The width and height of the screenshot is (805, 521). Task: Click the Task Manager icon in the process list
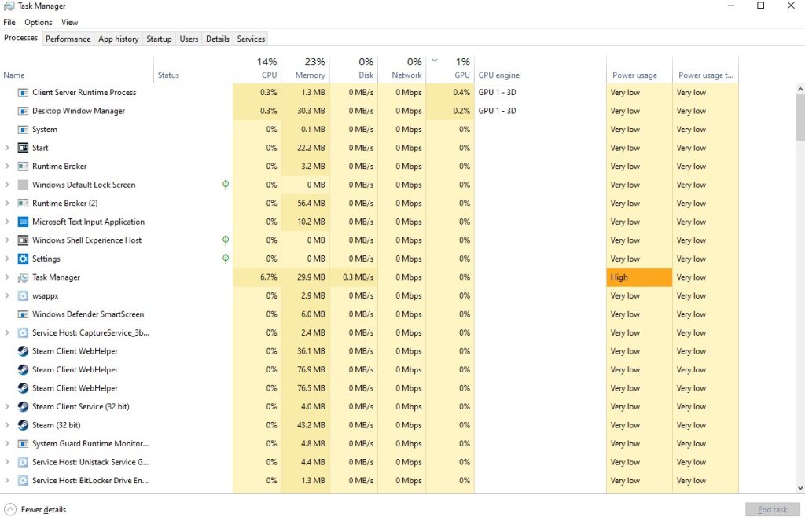23,277
